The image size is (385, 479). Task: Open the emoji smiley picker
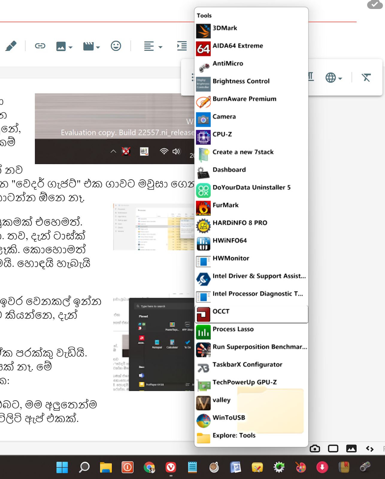coord(116,46)
